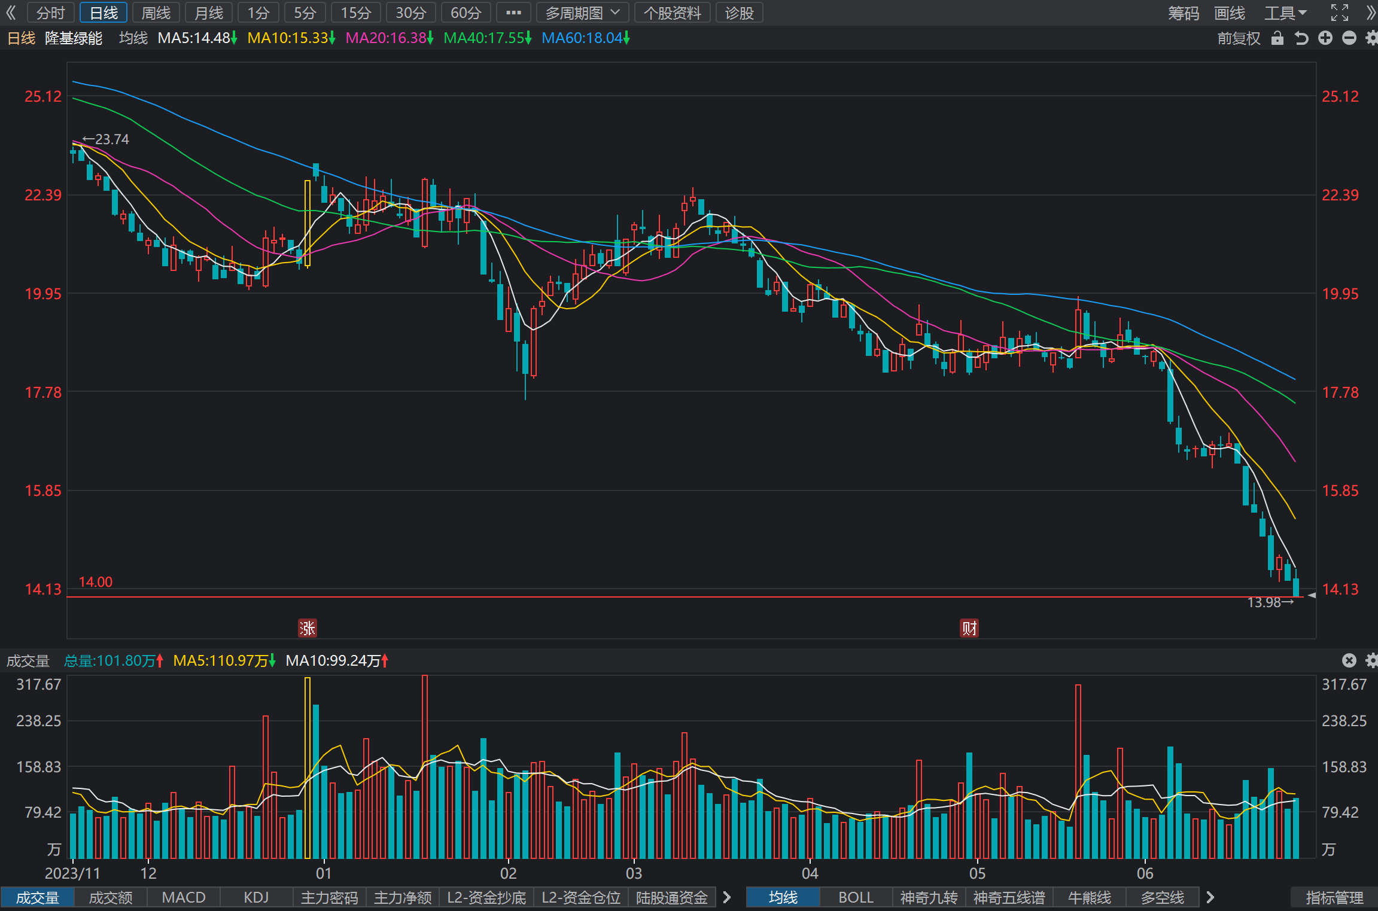Switch sub-chart to MACD tab
1378x911 pixels.
click(184, 897)
